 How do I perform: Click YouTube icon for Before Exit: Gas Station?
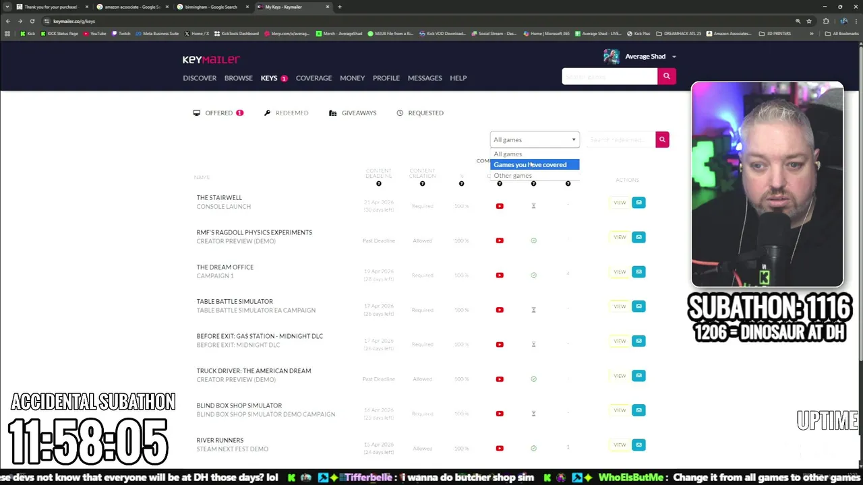500,344
